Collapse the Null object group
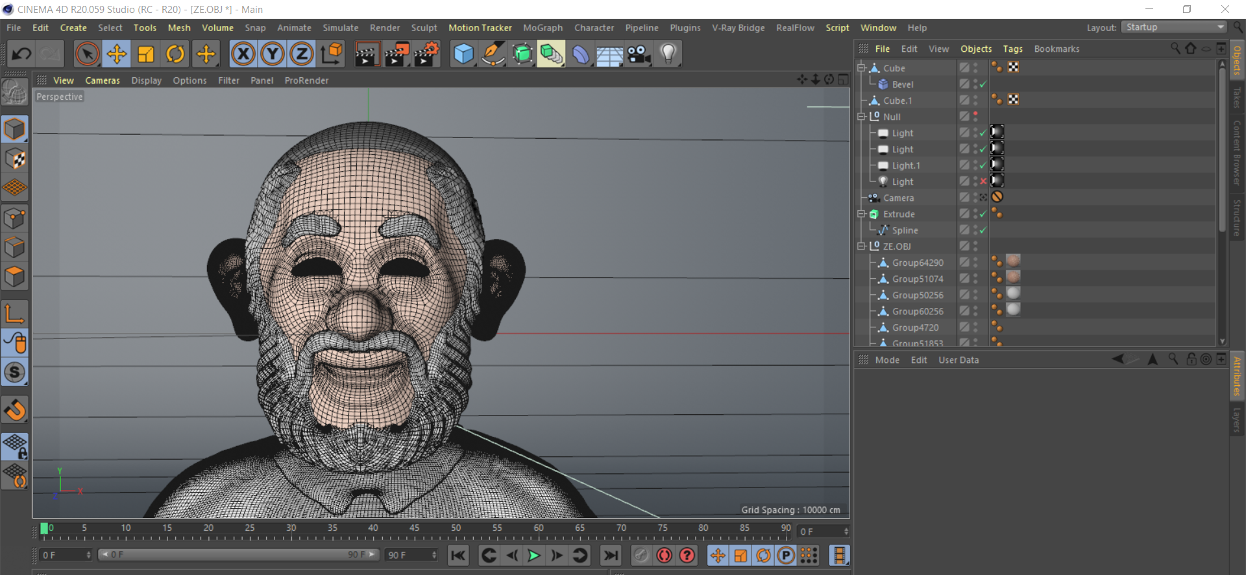The width and height of the screenshot is (1246, 575). click(861, 117)
